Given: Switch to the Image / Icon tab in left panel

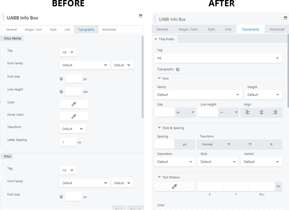Looking at the screenshot, I should (x=33, y=29).
